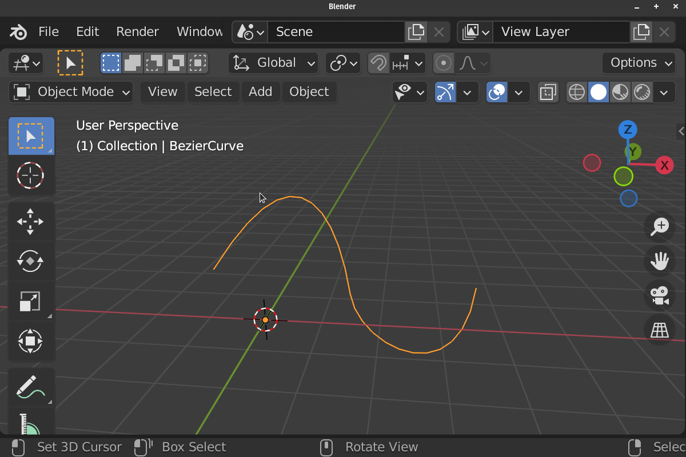Toggle viewport overlays
Image resolution: width=686 pixels, height=457 pixels.
click(497, 92)
